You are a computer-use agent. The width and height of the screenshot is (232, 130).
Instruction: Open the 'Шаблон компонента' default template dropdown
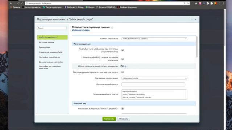[x=154, y=39]
